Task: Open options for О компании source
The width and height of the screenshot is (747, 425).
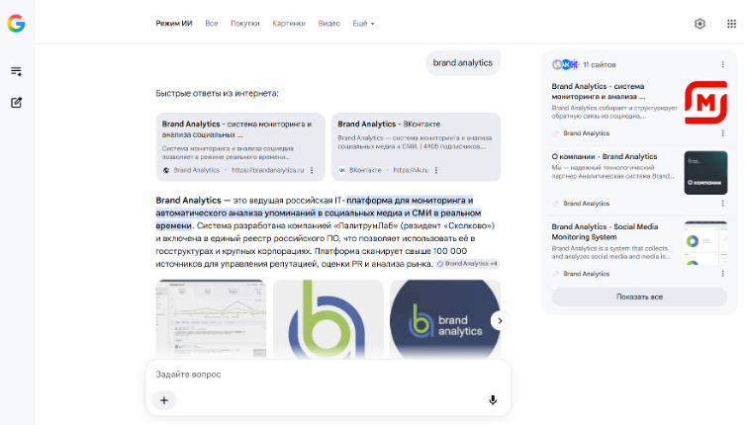Action: (722, 204)
